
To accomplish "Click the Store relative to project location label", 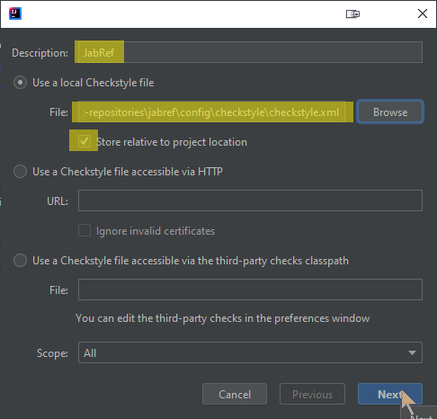I will 172,142.
